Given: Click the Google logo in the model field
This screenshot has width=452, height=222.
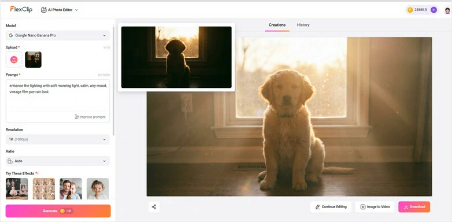Looking at the screenshot, I should [x=10, y=35].
